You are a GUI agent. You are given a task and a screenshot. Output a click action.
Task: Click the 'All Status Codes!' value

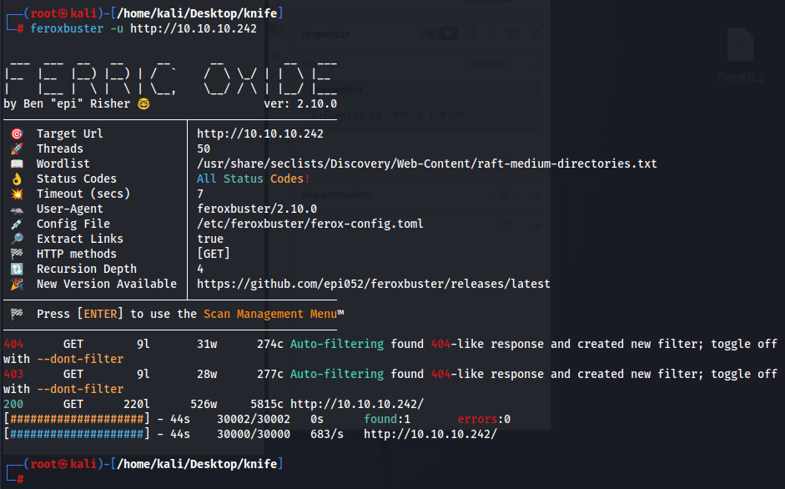coord(254,179)
